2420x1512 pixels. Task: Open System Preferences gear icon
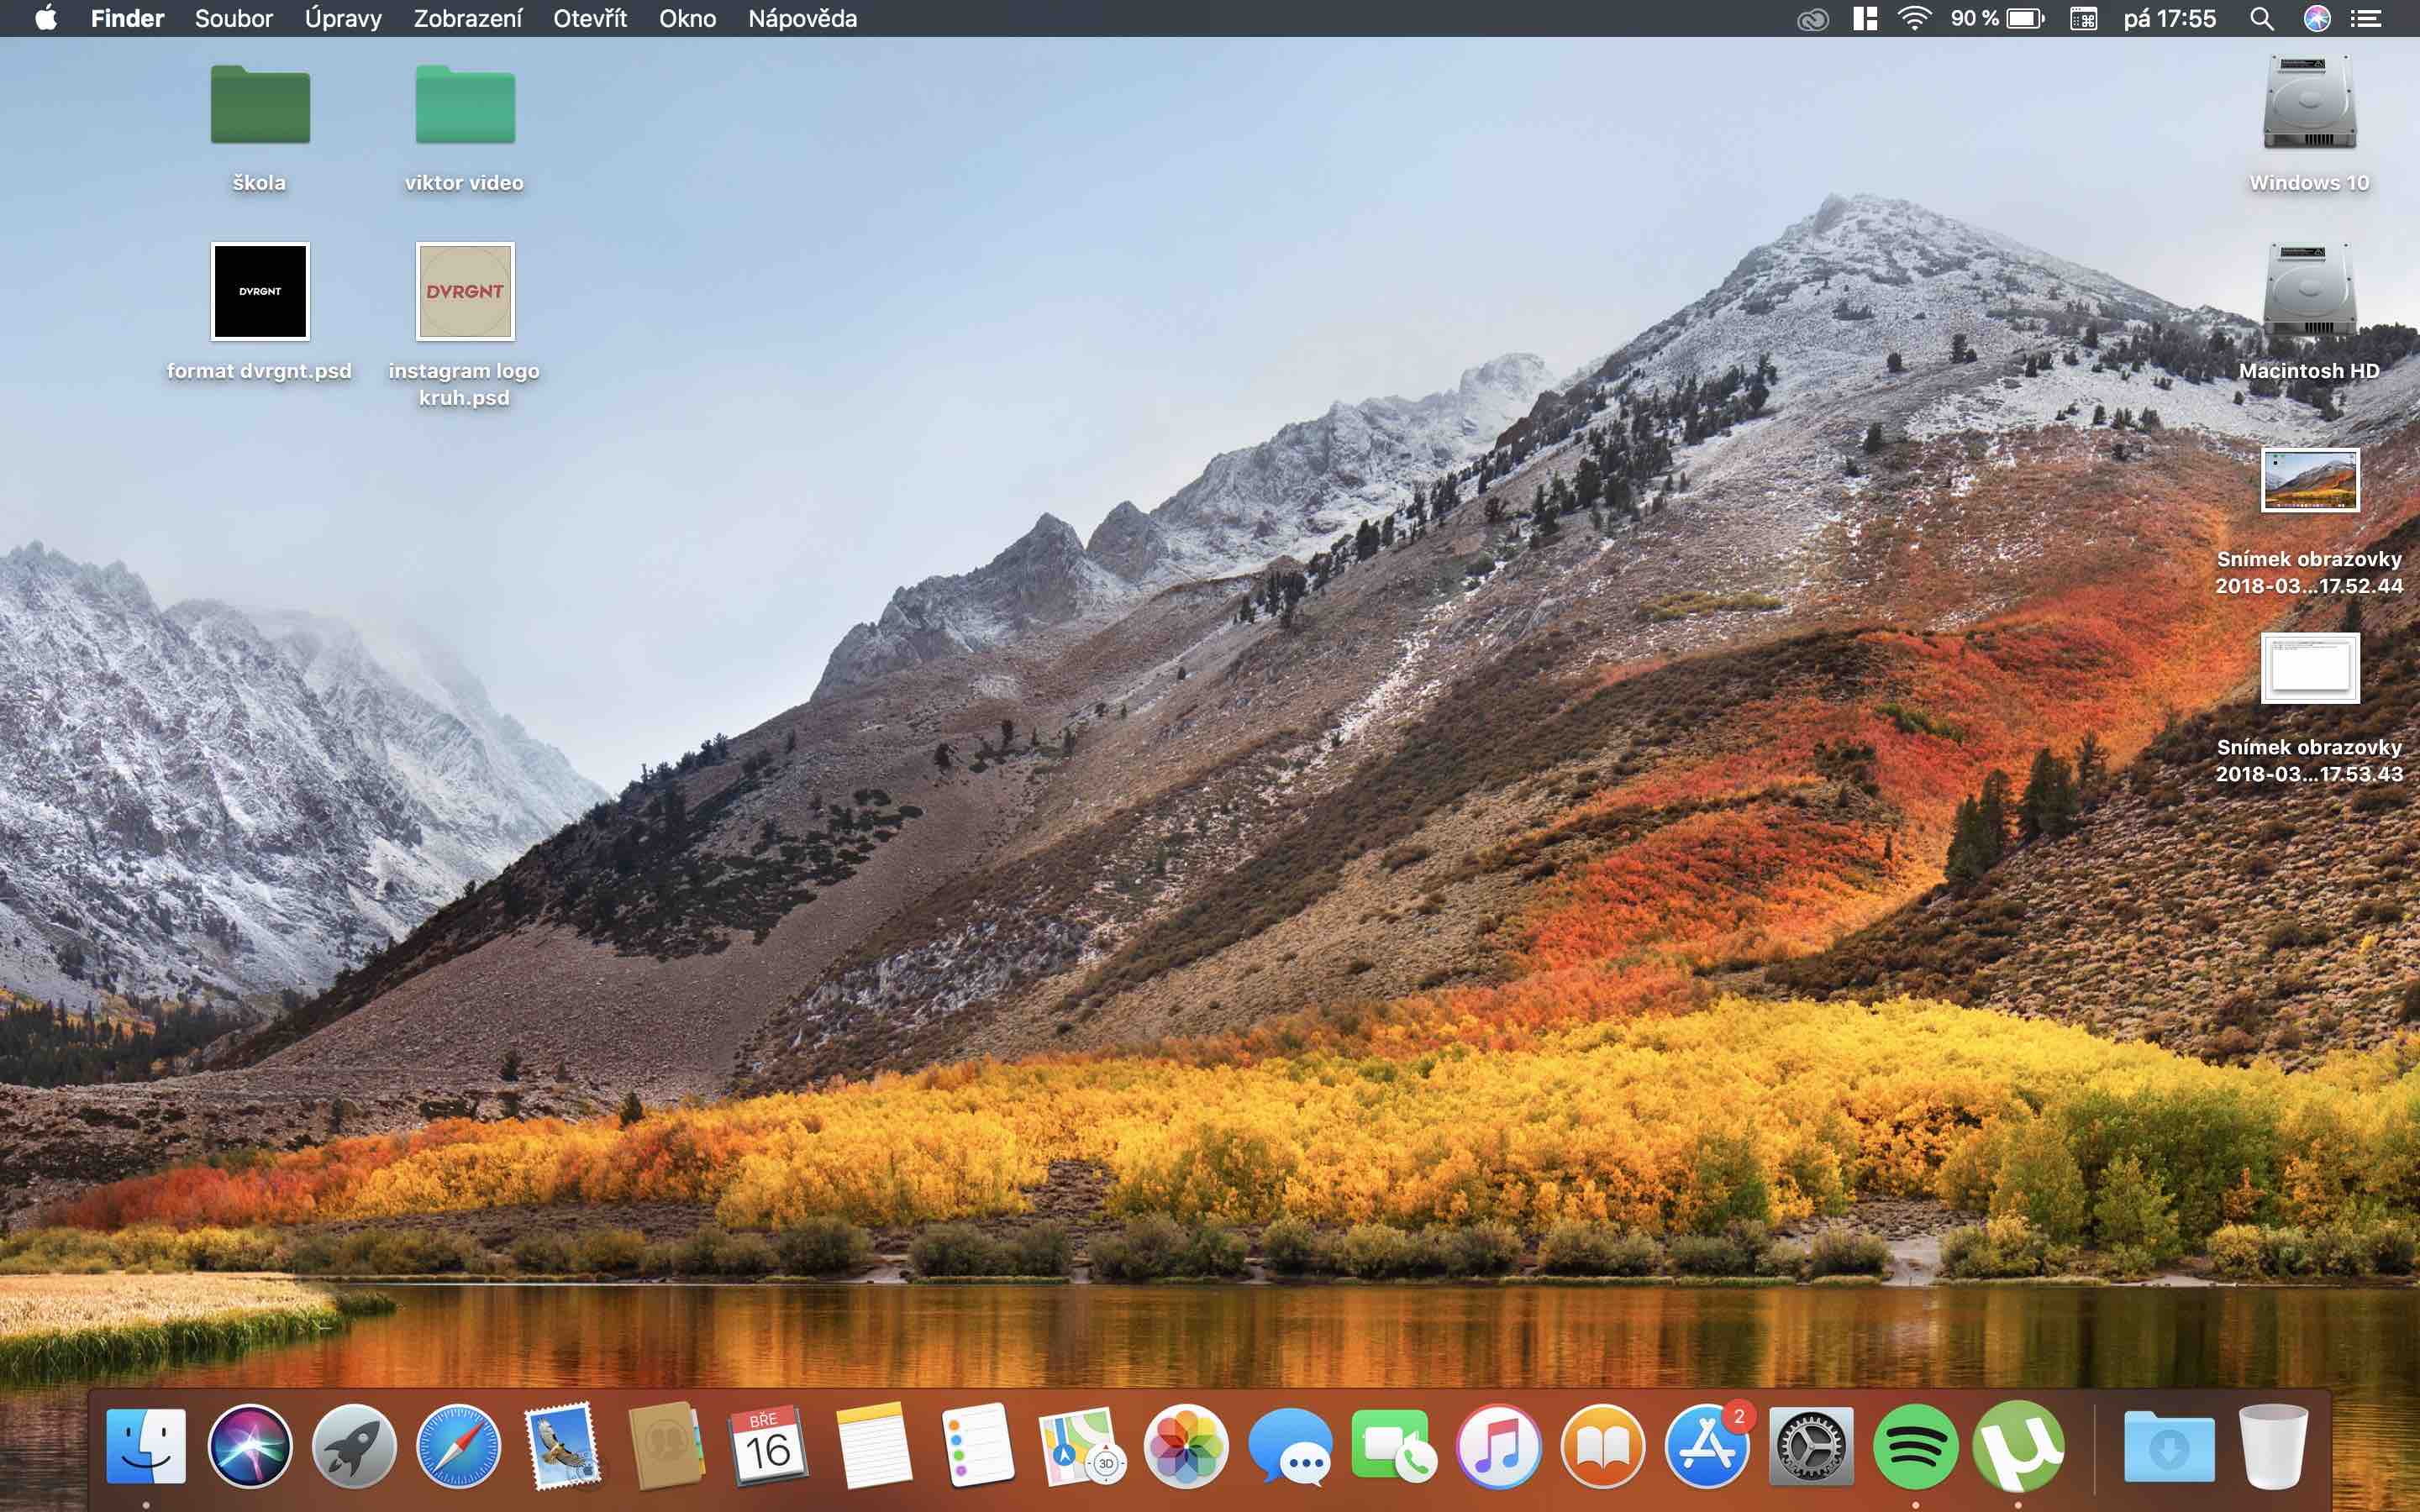[x=1811, y=1446]
